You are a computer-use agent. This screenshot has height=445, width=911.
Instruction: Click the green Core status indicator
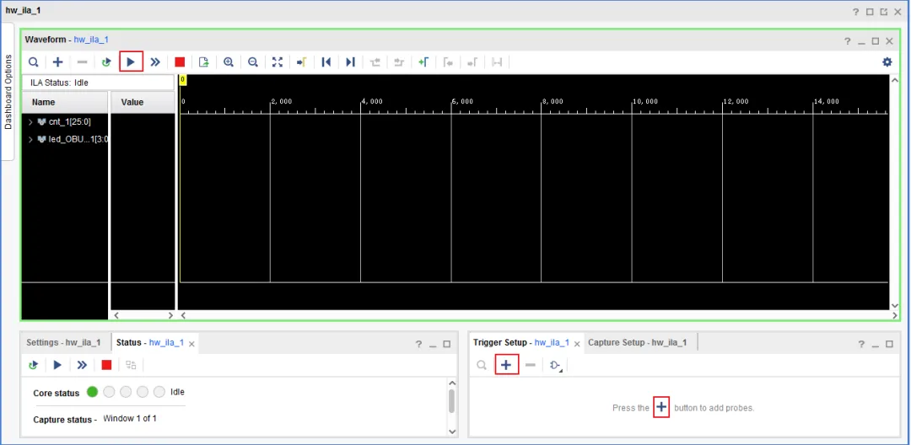(x=93, y=392)
